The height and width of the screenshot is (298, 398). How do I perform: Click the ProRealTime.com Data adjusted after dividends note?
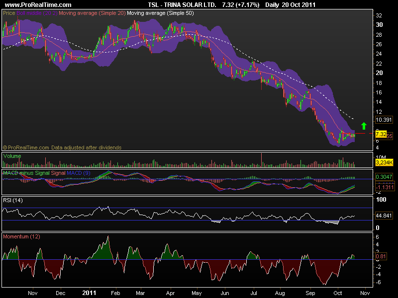click(62, 148)
